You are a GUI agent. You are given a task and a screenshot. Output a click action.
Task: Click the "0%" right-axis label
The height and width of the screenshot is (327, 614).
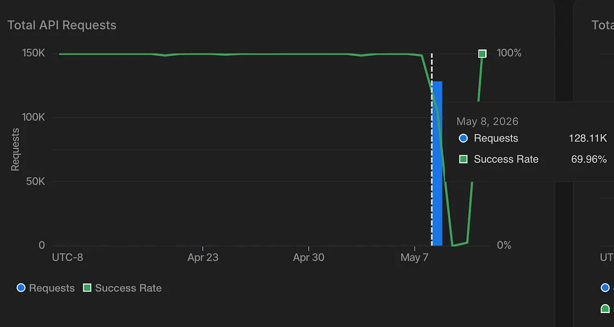point(504,245)
